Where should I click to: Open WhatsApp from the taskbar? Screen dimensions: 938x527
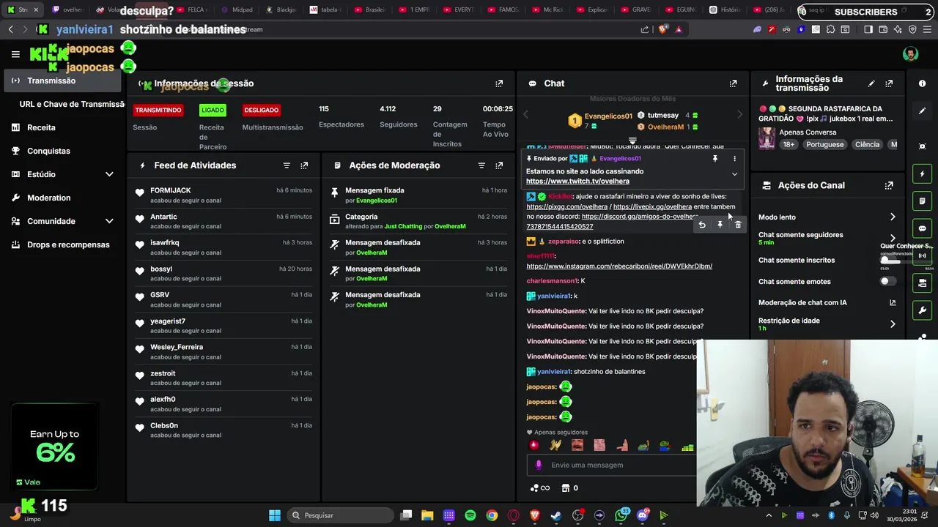click(621, 515)
